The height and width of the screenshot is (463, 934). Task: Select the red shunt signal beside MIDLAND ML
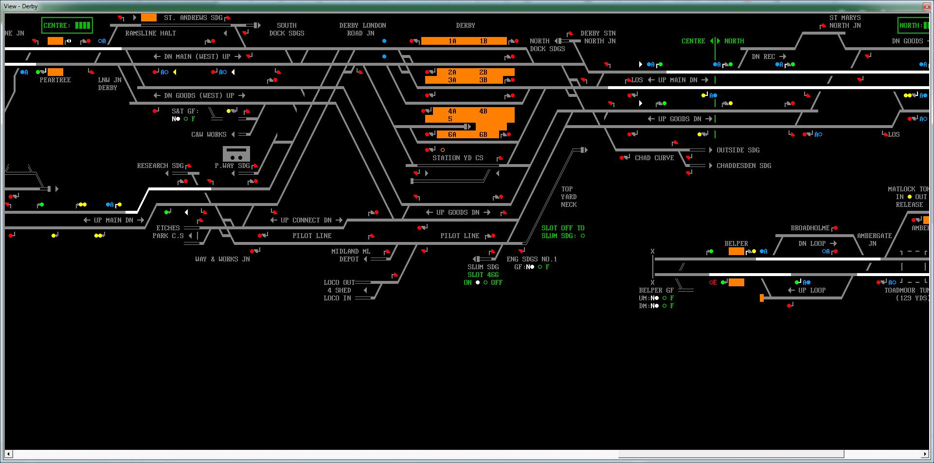pos(387,252)
